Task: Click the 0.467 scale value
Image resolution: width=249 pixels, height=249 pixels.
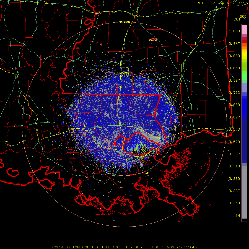Action: pos(234,154)
